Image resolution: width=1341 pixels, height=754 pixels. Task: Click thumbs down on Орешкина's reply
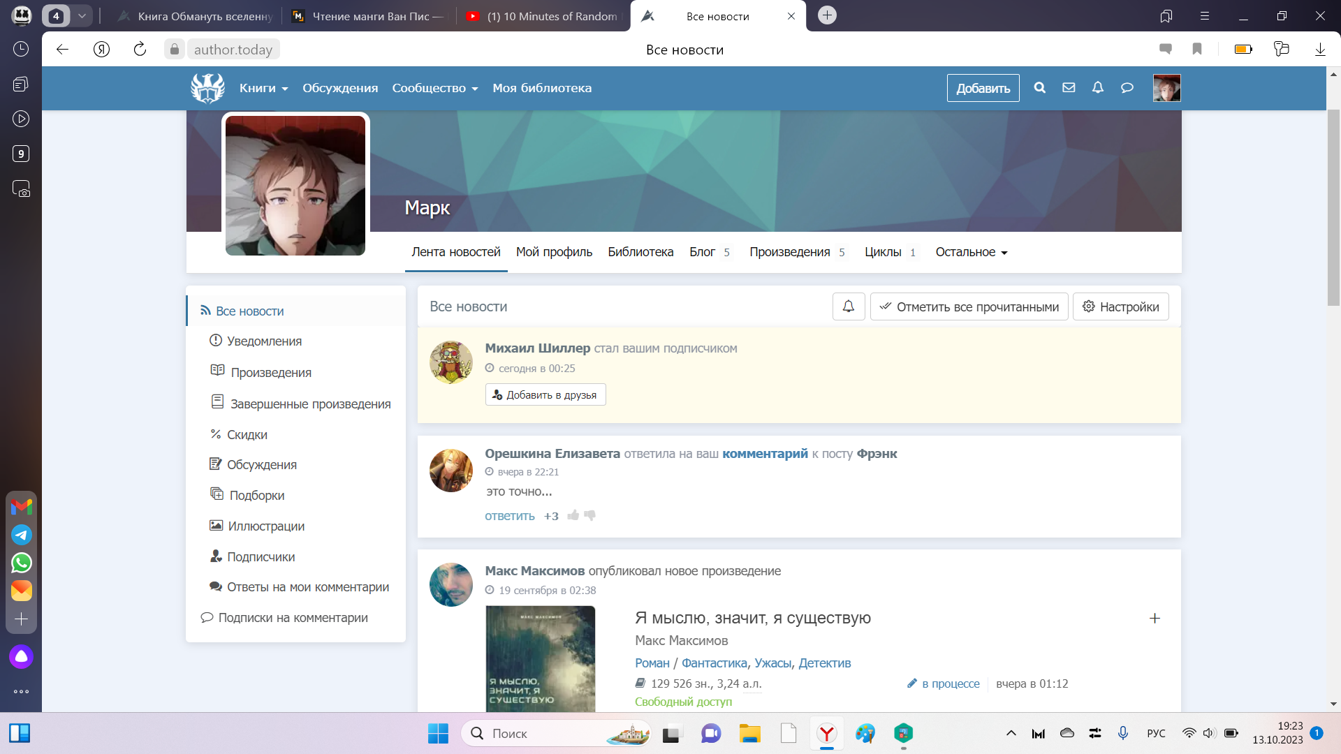tap(590, 515)
